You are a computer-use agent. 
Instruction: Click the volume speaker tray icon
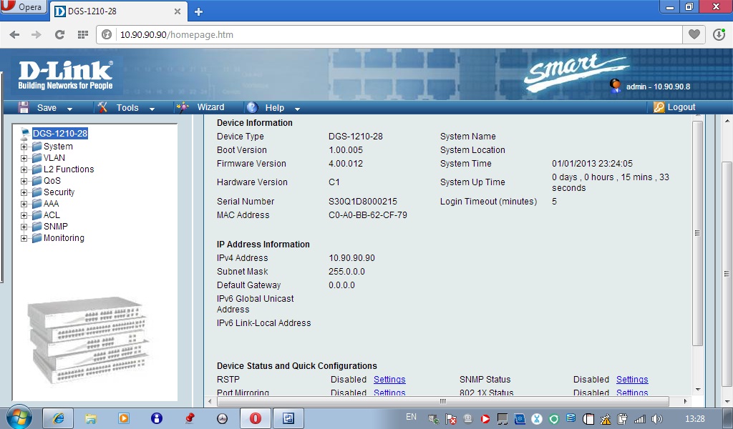657,419
